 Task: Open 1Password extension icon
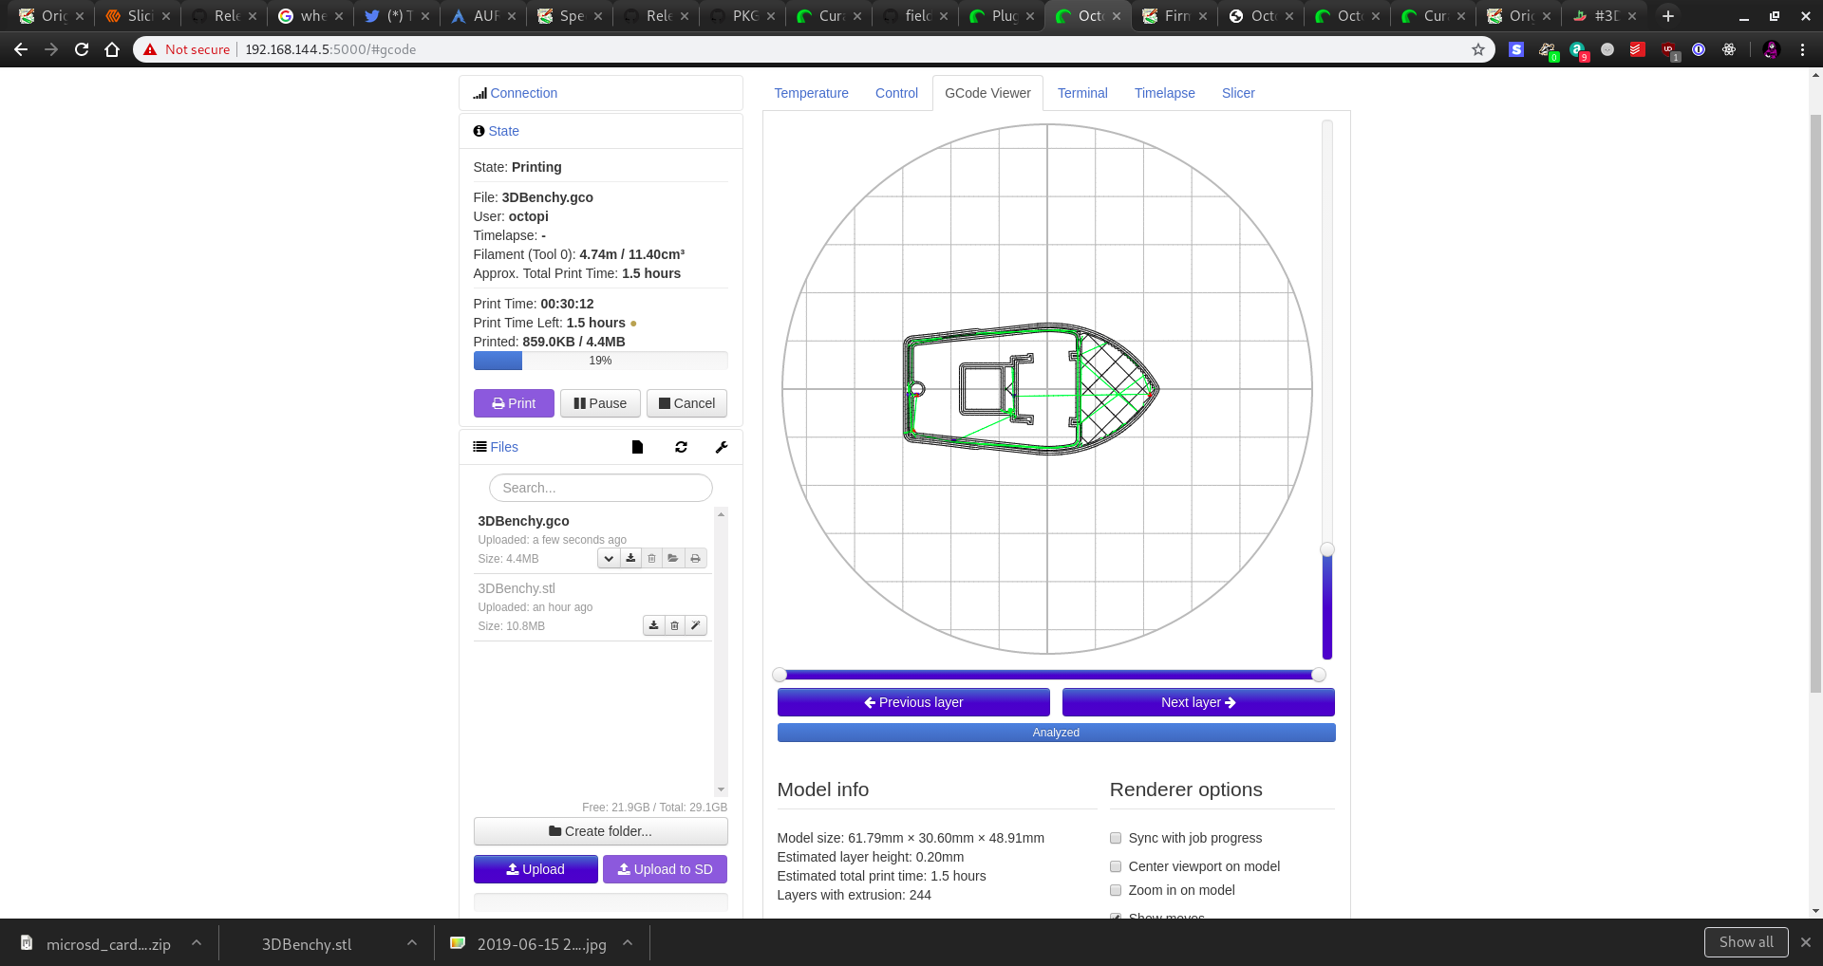[1699, 49]
